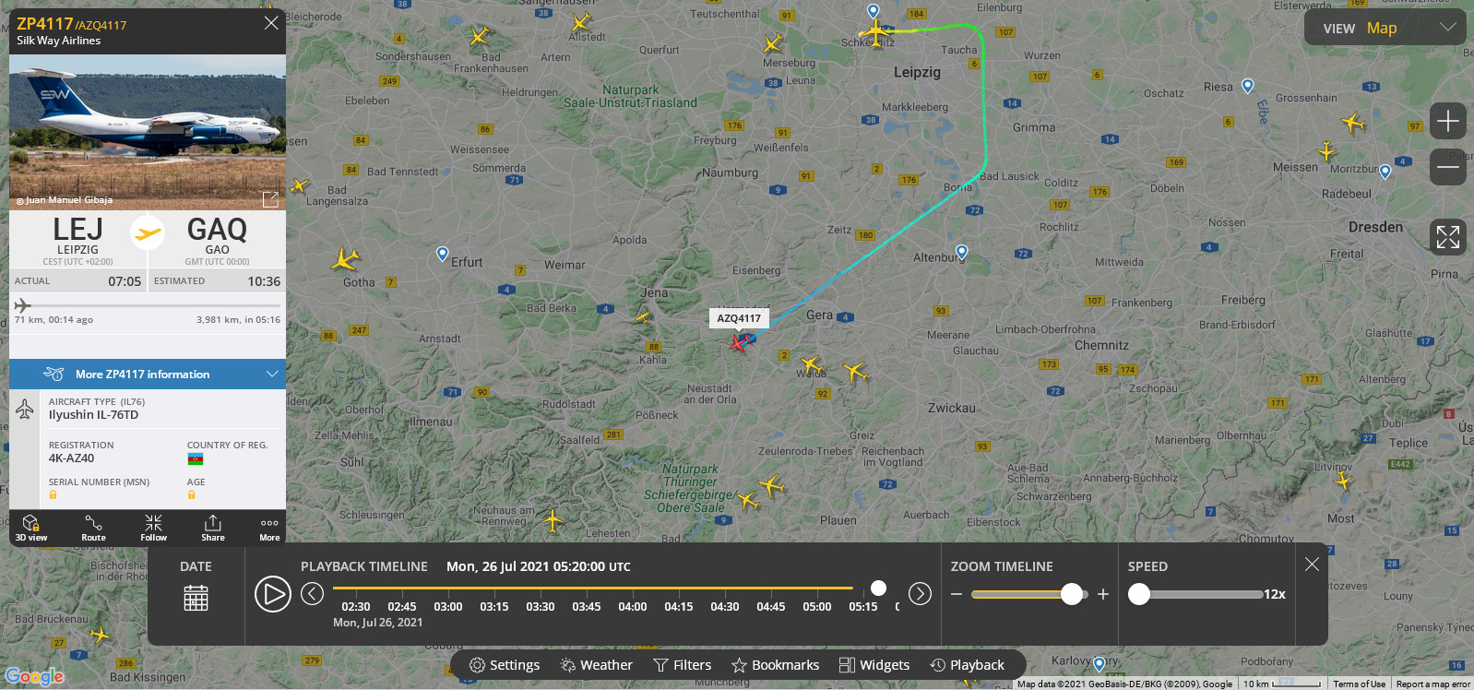Show the Route of flight ZP4117
1474x690 pixels.
pyautogui.click(x=93, y=528)
